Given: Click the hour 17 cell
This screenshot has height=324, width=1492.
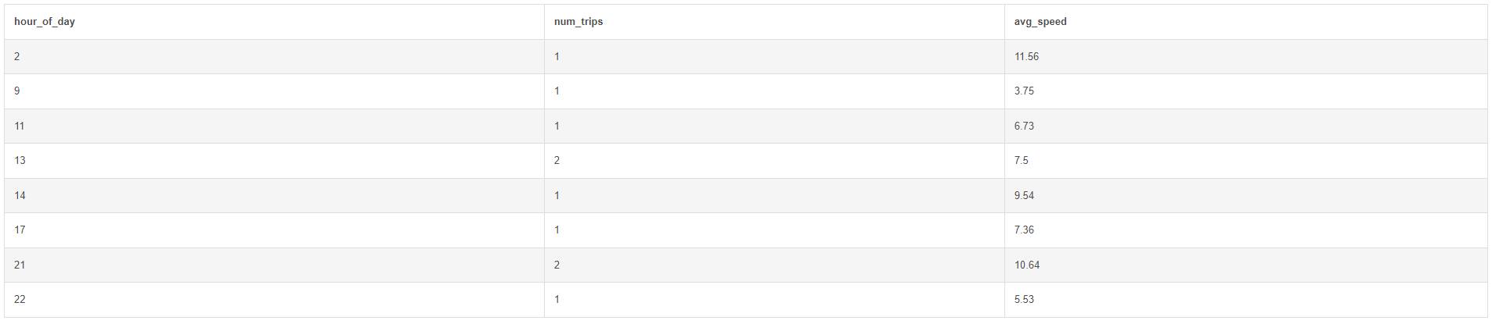Looking at the screenshot, I should pos(20,230).
